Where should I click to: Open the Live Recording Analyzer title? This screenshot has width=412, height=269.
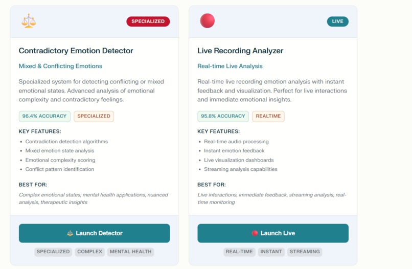tap(240, 51)
